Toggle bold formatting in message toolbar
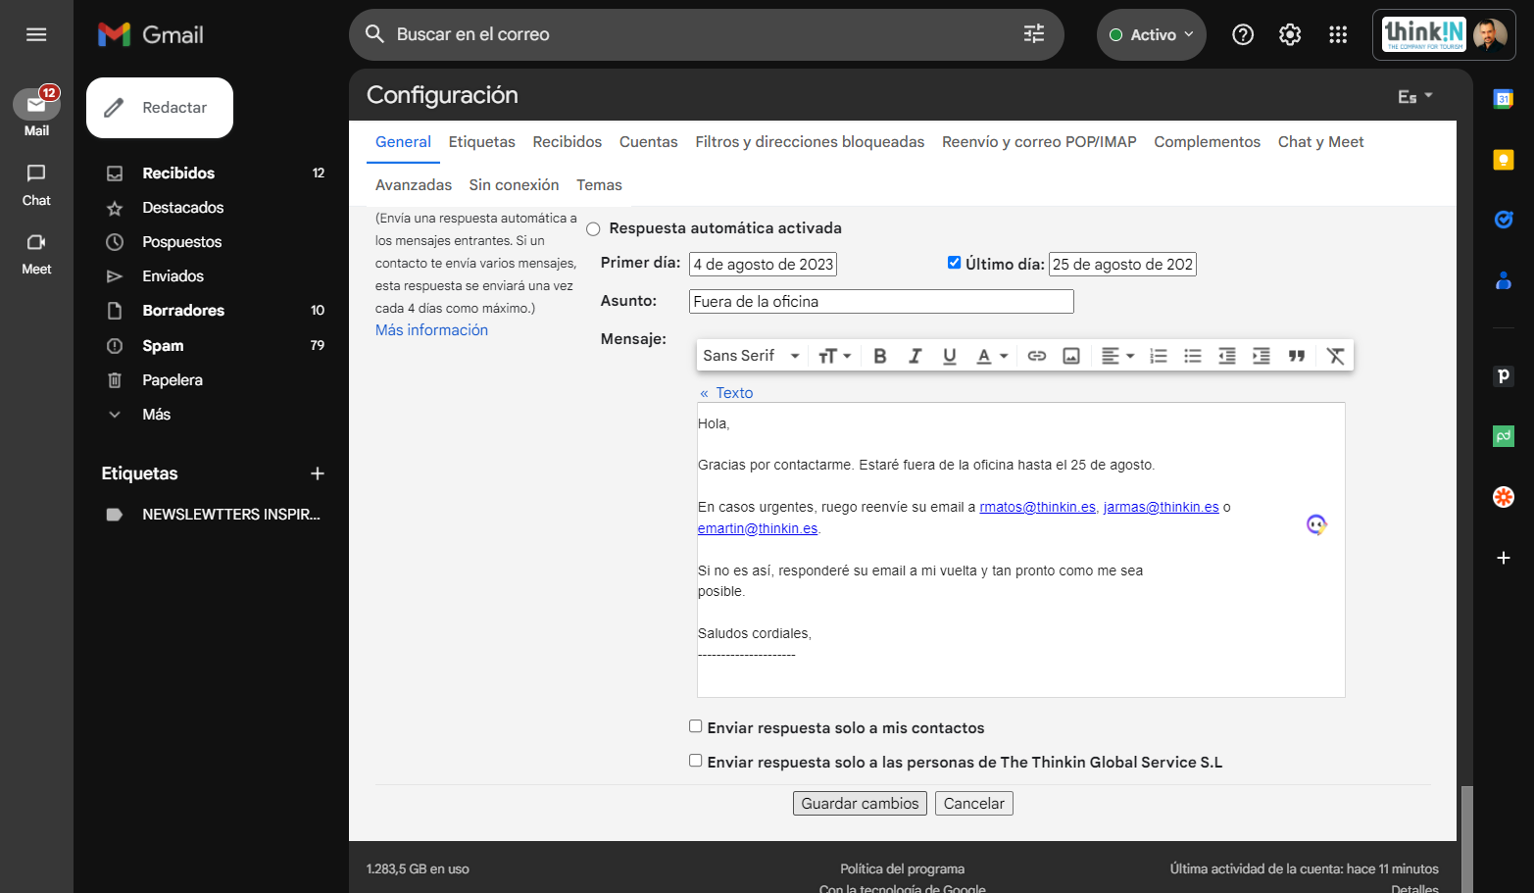Image resolution: width=1534 pixels, height=893 pixels. [x=880, y=356]
